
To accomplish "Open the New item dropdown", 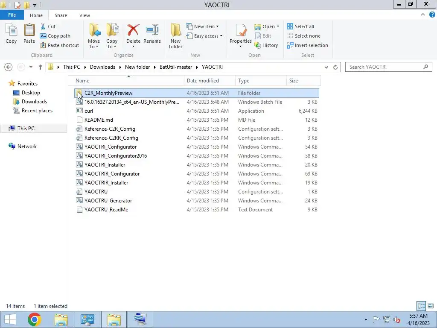I will 203,26.
